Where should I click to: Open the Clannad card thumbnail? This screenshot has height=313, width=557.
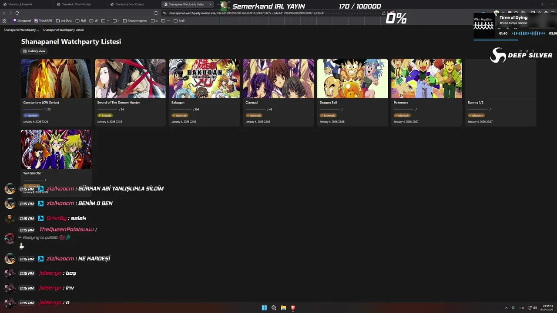coord(278,79)
